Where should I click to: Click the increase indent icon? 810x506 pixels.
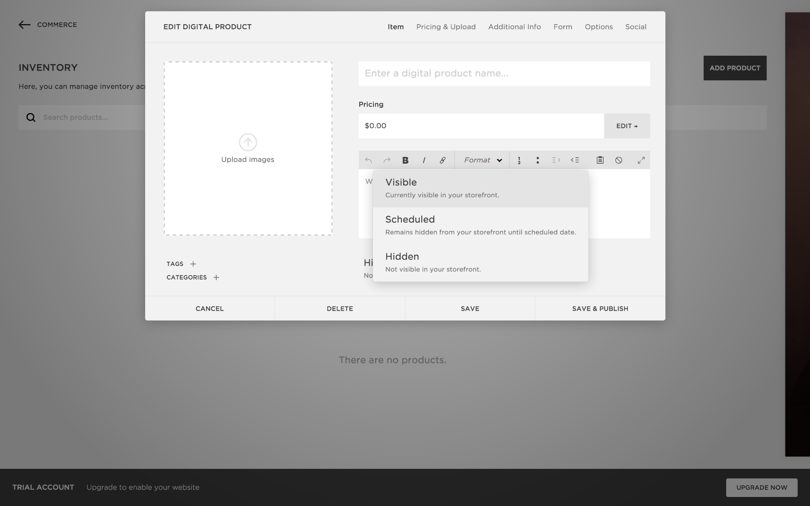[x=556, y=160]
